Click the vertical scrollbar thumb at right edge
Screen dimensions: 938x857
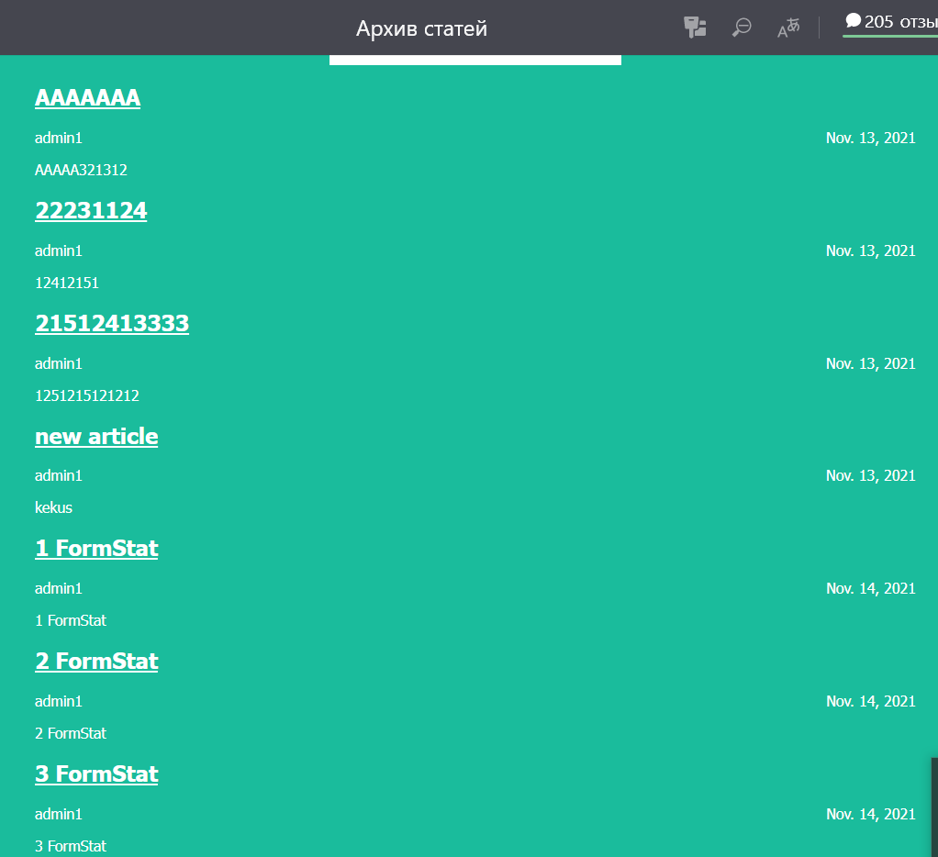934,807
